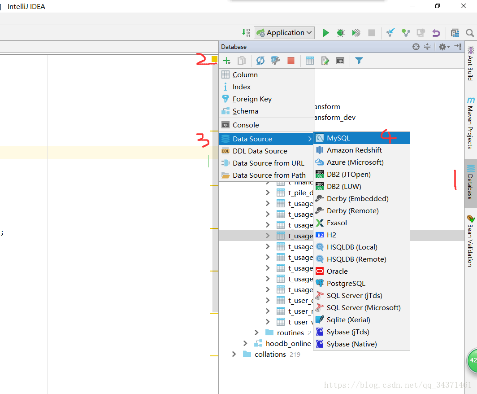
Task: Select Exasol data source
Action: click(362, 223)
